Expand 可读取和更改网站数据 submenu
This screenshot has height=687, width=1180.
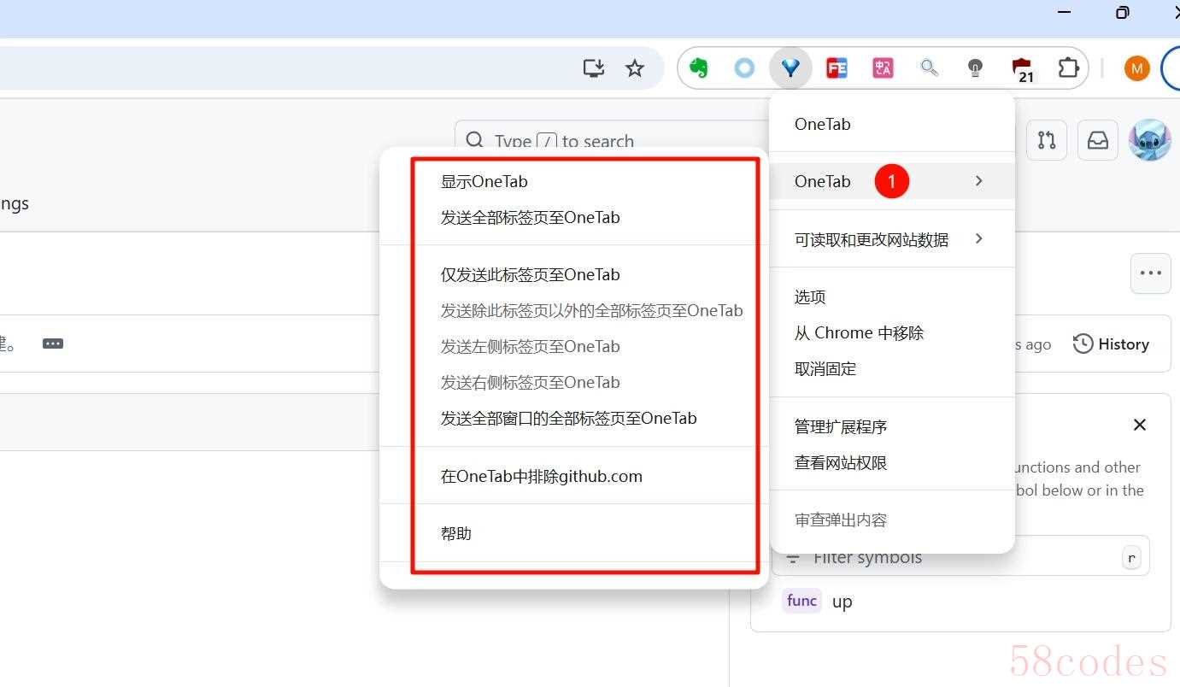point(979,239)
